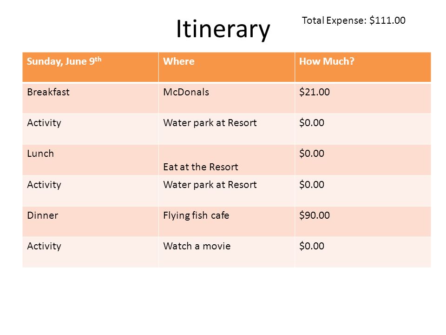Click the second Water park at Resort cell

point(226,191)
